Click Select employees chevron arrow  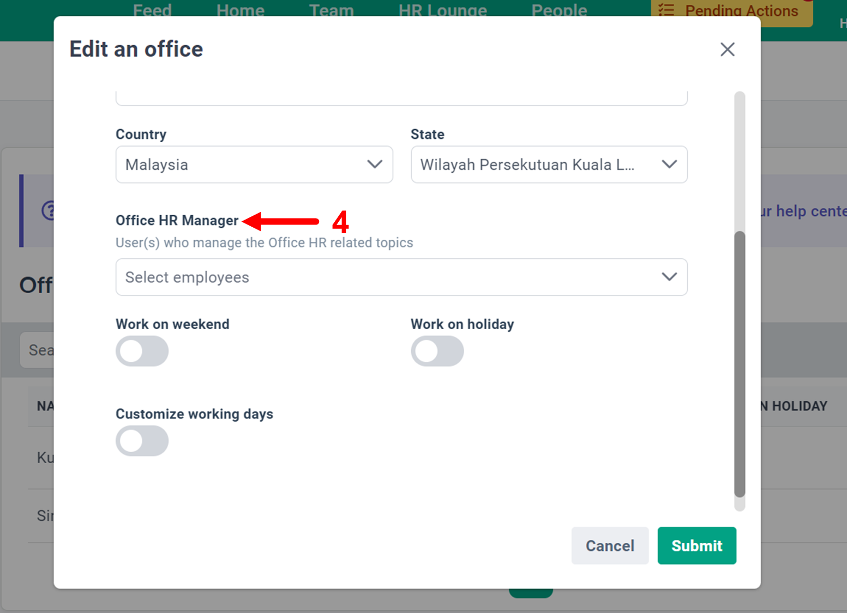point(669,277)
